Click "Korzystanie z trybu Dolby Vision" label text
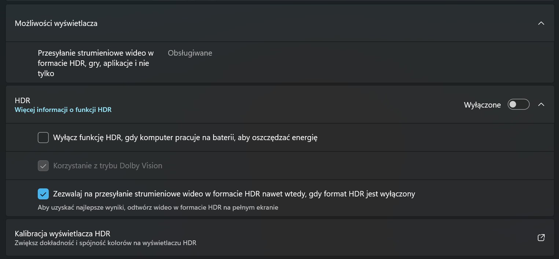Viewport: 559px width, 259px height. (x=108, y=165)
